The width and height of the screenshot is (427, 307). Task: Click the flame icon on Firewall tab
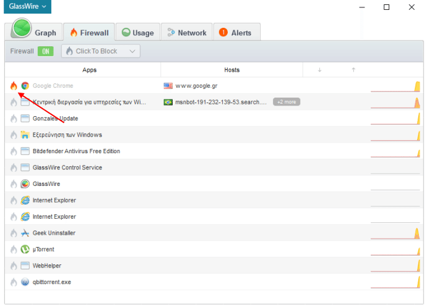coord(74,32)
